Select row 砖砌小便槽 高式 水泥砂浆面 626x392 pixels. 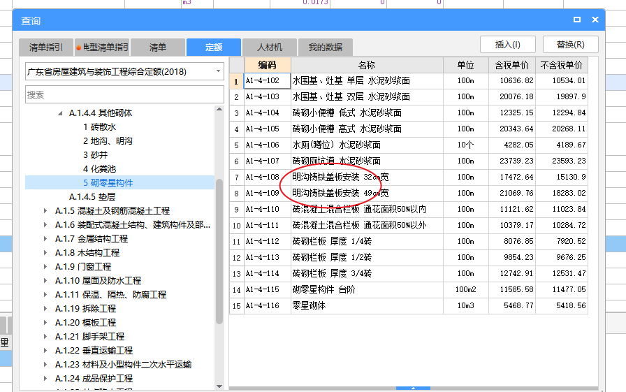(409, 129)
